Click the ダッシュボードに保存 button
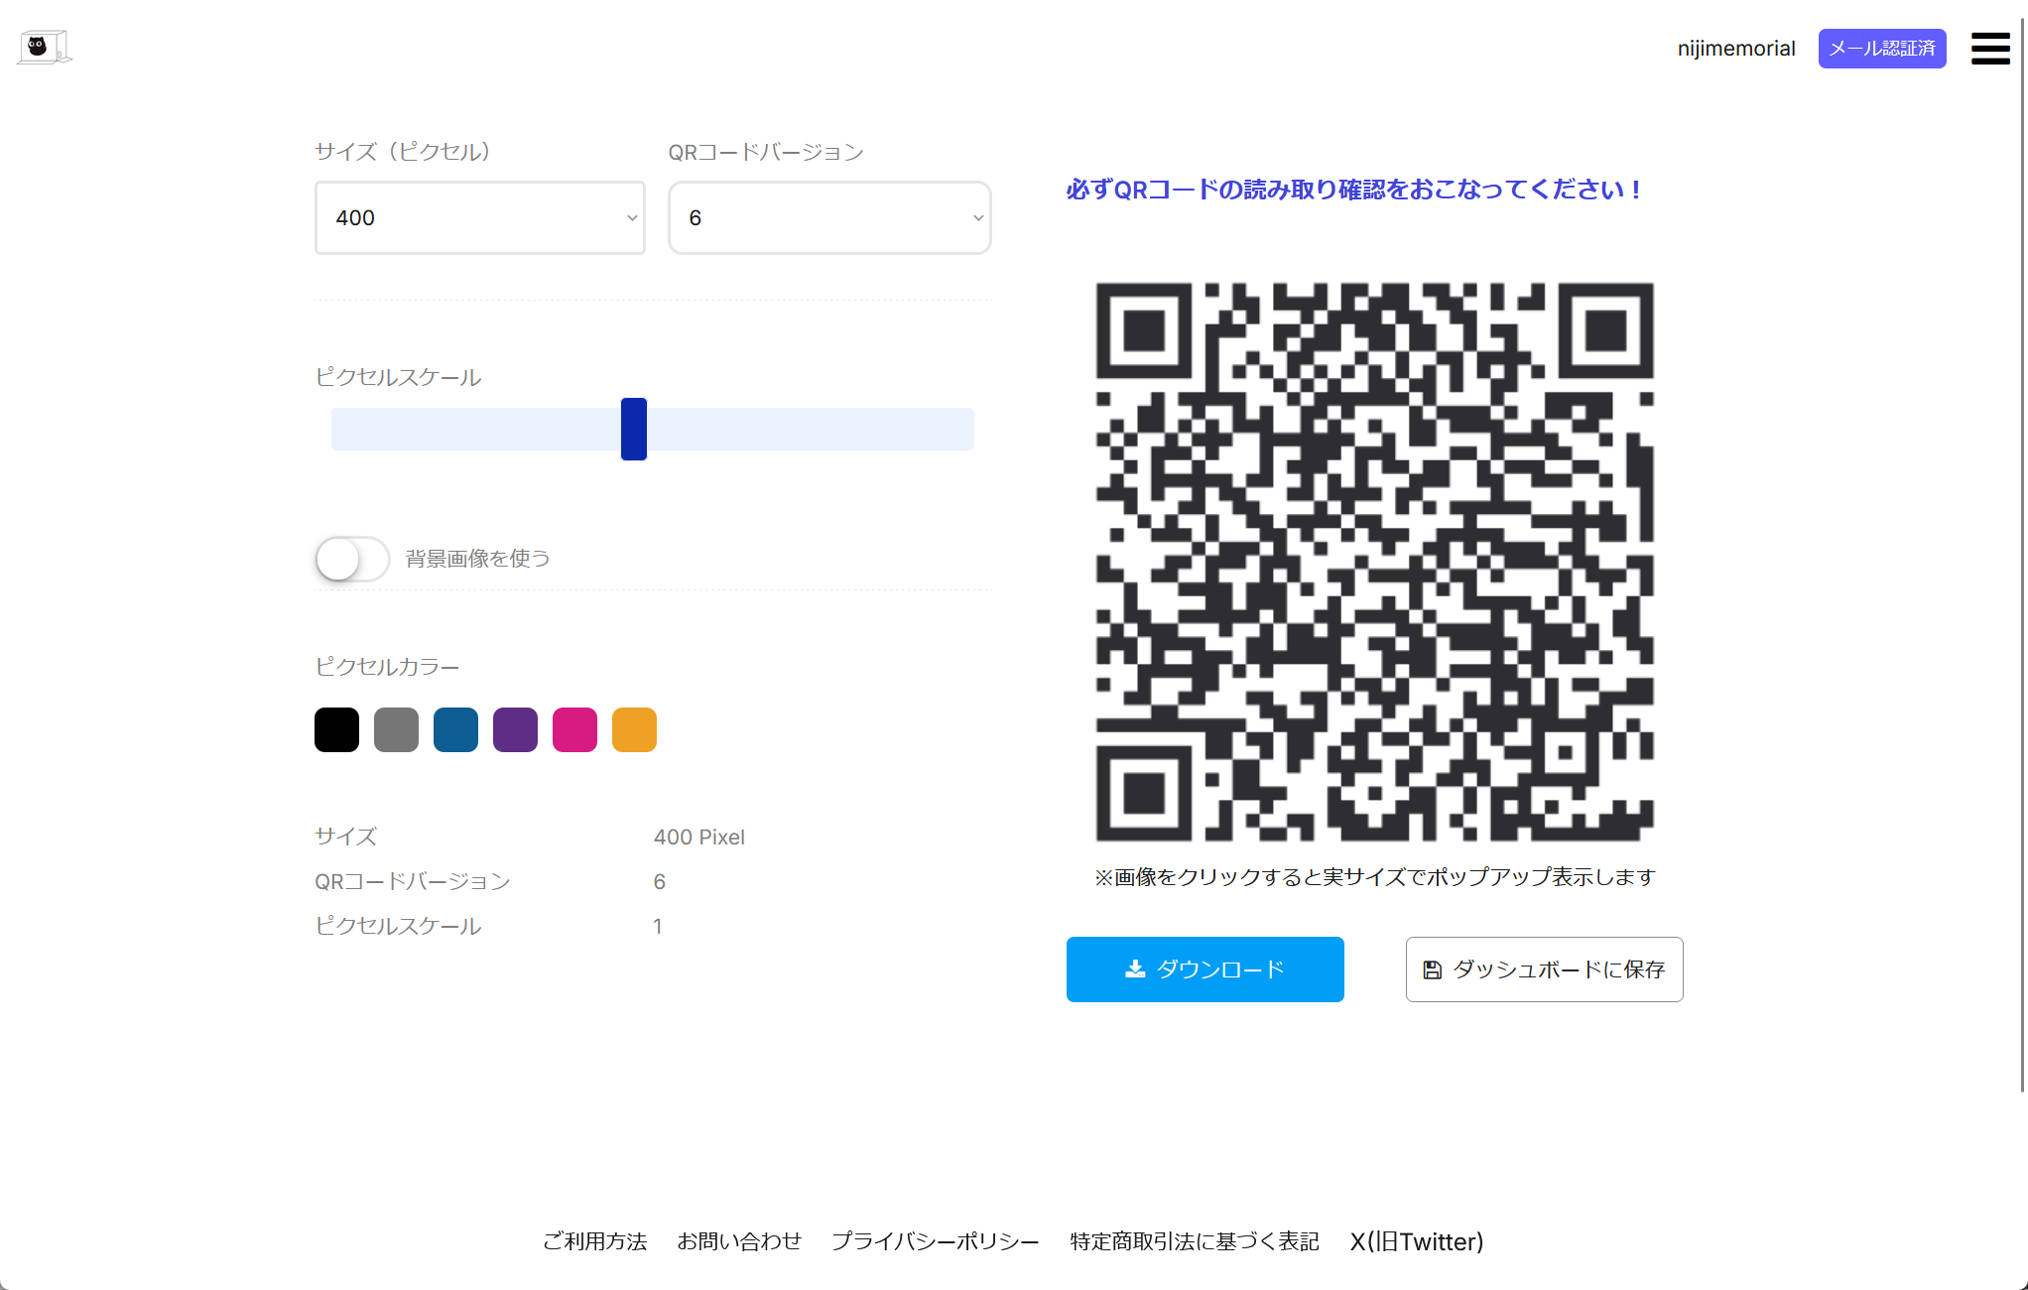Screen dimensions: 2028x1290 tap(1544, 969)
